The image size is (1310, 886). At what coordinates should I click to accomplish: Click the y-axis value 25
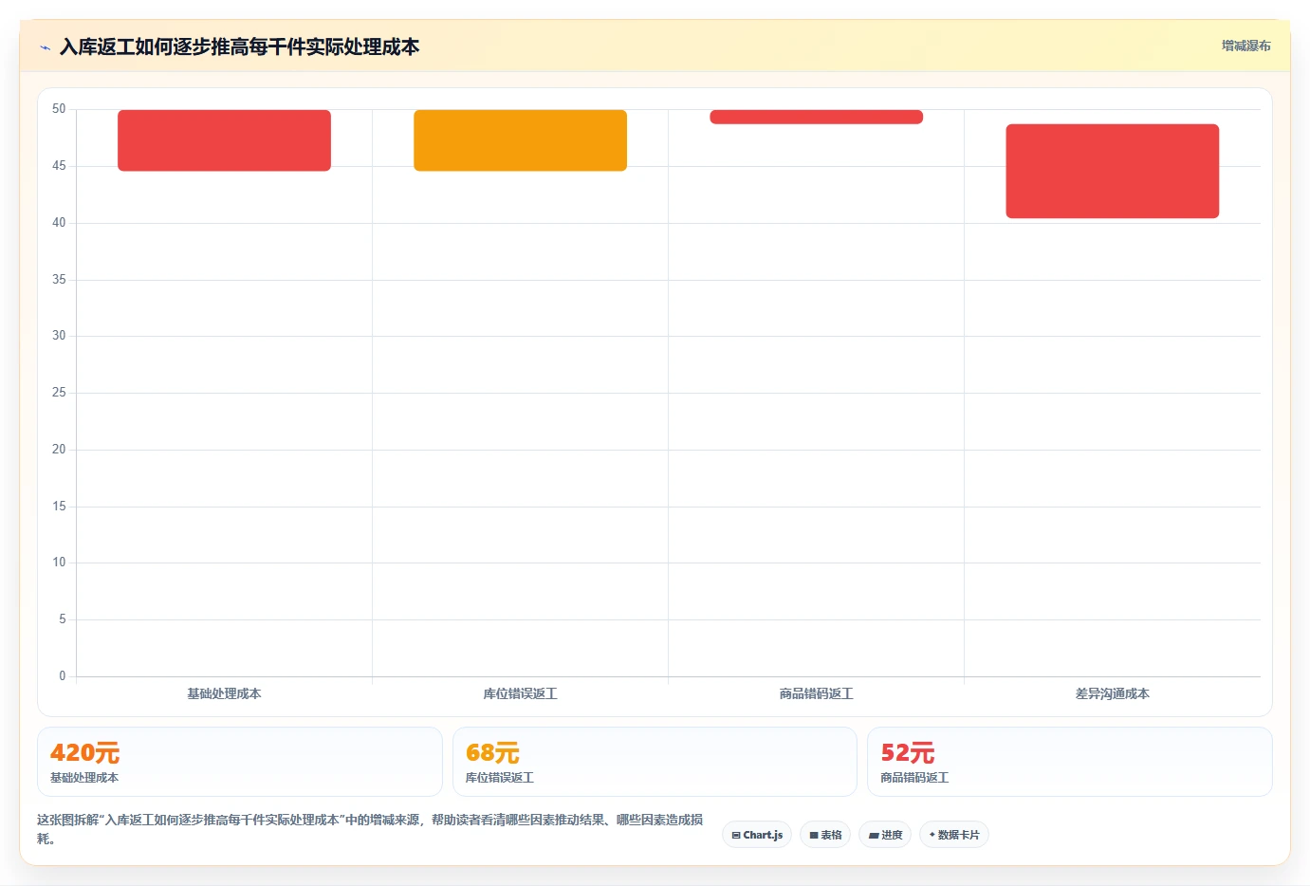point(59,393)
